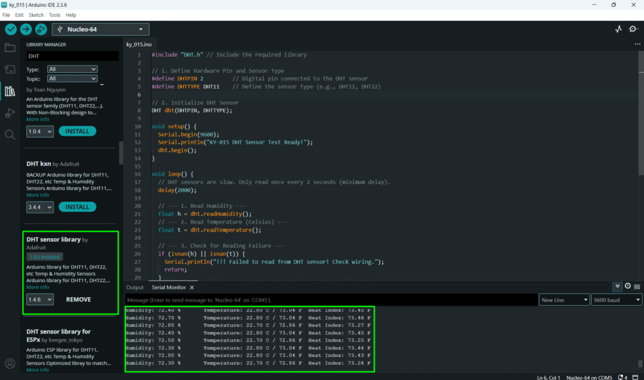Open notifications bell in status bar
This screenshot has width=644, height=380.
click(x=620, y=377)
